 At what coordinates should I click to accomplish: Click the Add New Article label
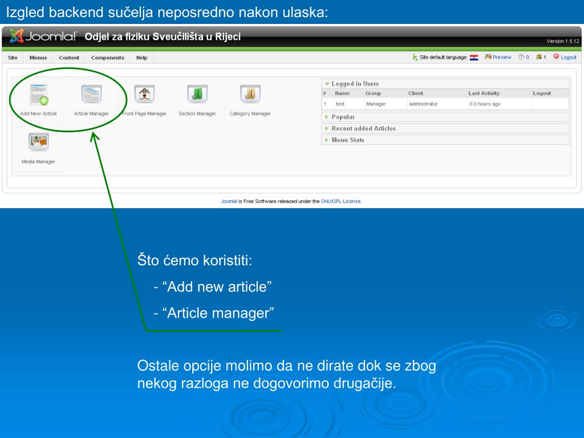click(38, 113)
